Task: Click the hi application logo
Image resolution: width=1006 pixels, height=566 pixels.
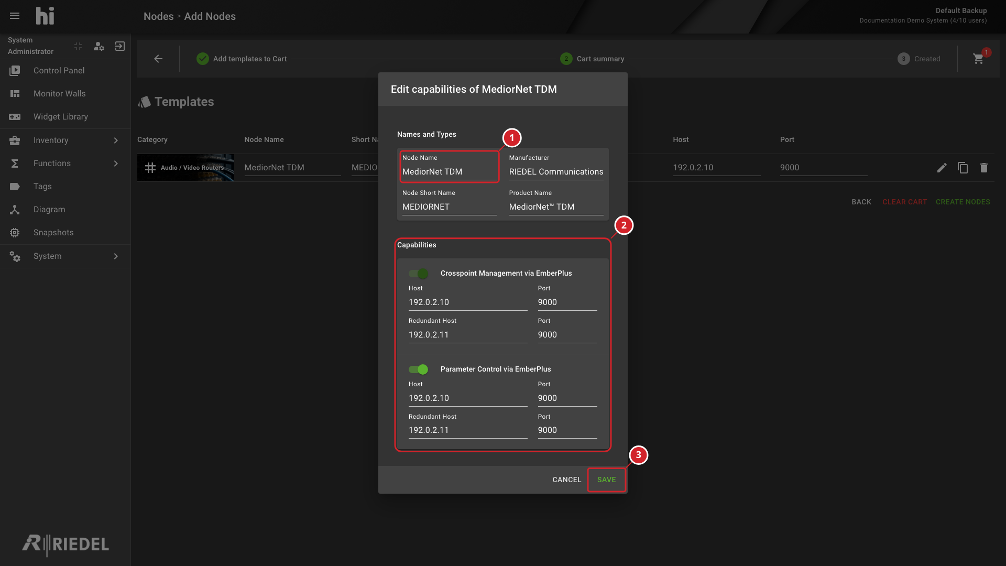Action: 45,16
